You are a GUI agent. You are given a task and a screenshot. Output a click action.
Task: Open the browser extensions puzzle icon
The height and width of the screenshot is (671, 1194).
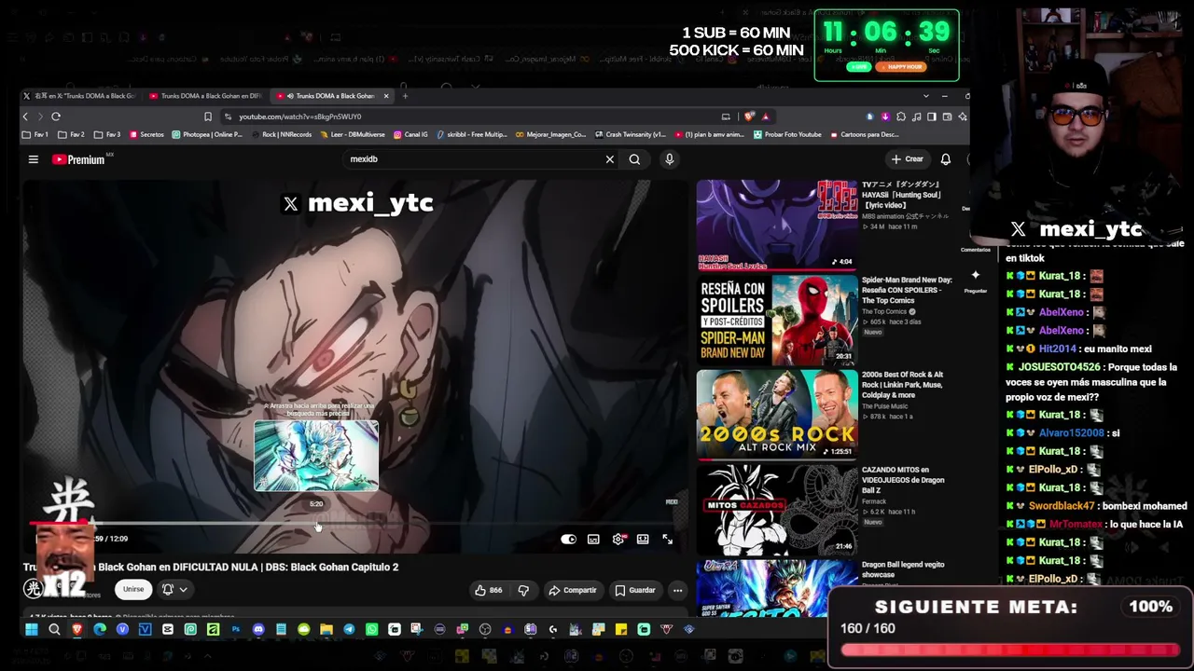(900, 116)
